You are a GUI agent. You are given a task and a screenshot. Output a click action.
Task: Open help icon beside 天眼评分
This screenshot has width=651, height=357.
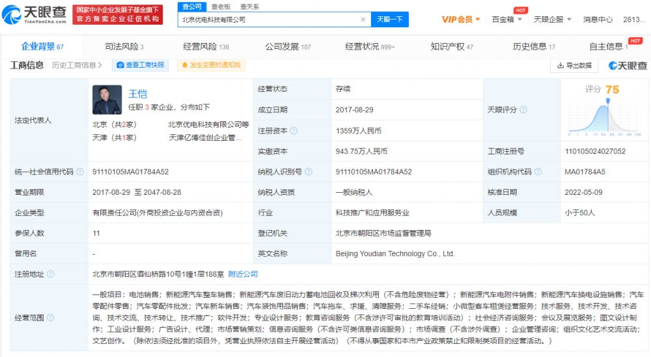click(523, 109)
